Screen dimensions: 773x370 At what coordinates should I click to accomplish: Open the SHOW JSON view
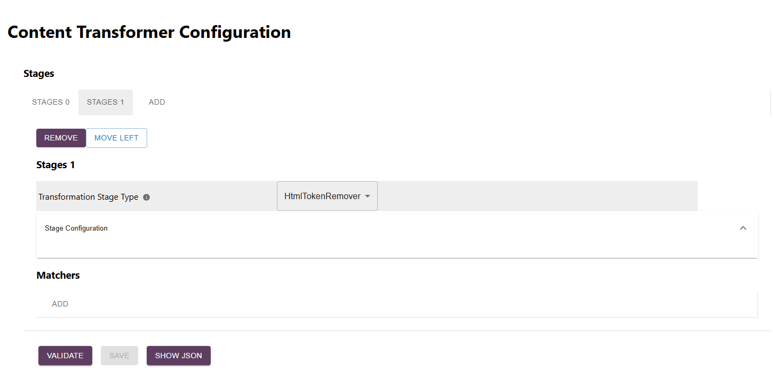click(179, 356)
